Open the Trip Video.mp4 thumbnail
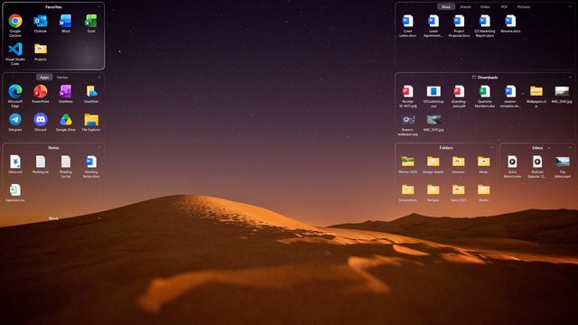 point(563,162)
